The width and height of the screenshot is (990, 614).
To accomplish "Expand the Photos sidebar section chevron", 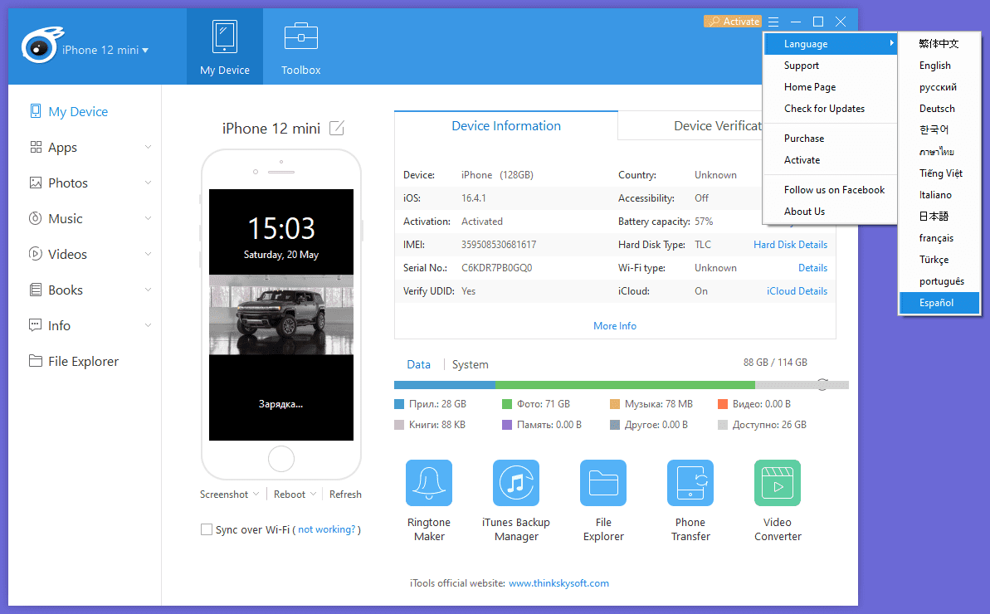I will click(x=148, y=183).
